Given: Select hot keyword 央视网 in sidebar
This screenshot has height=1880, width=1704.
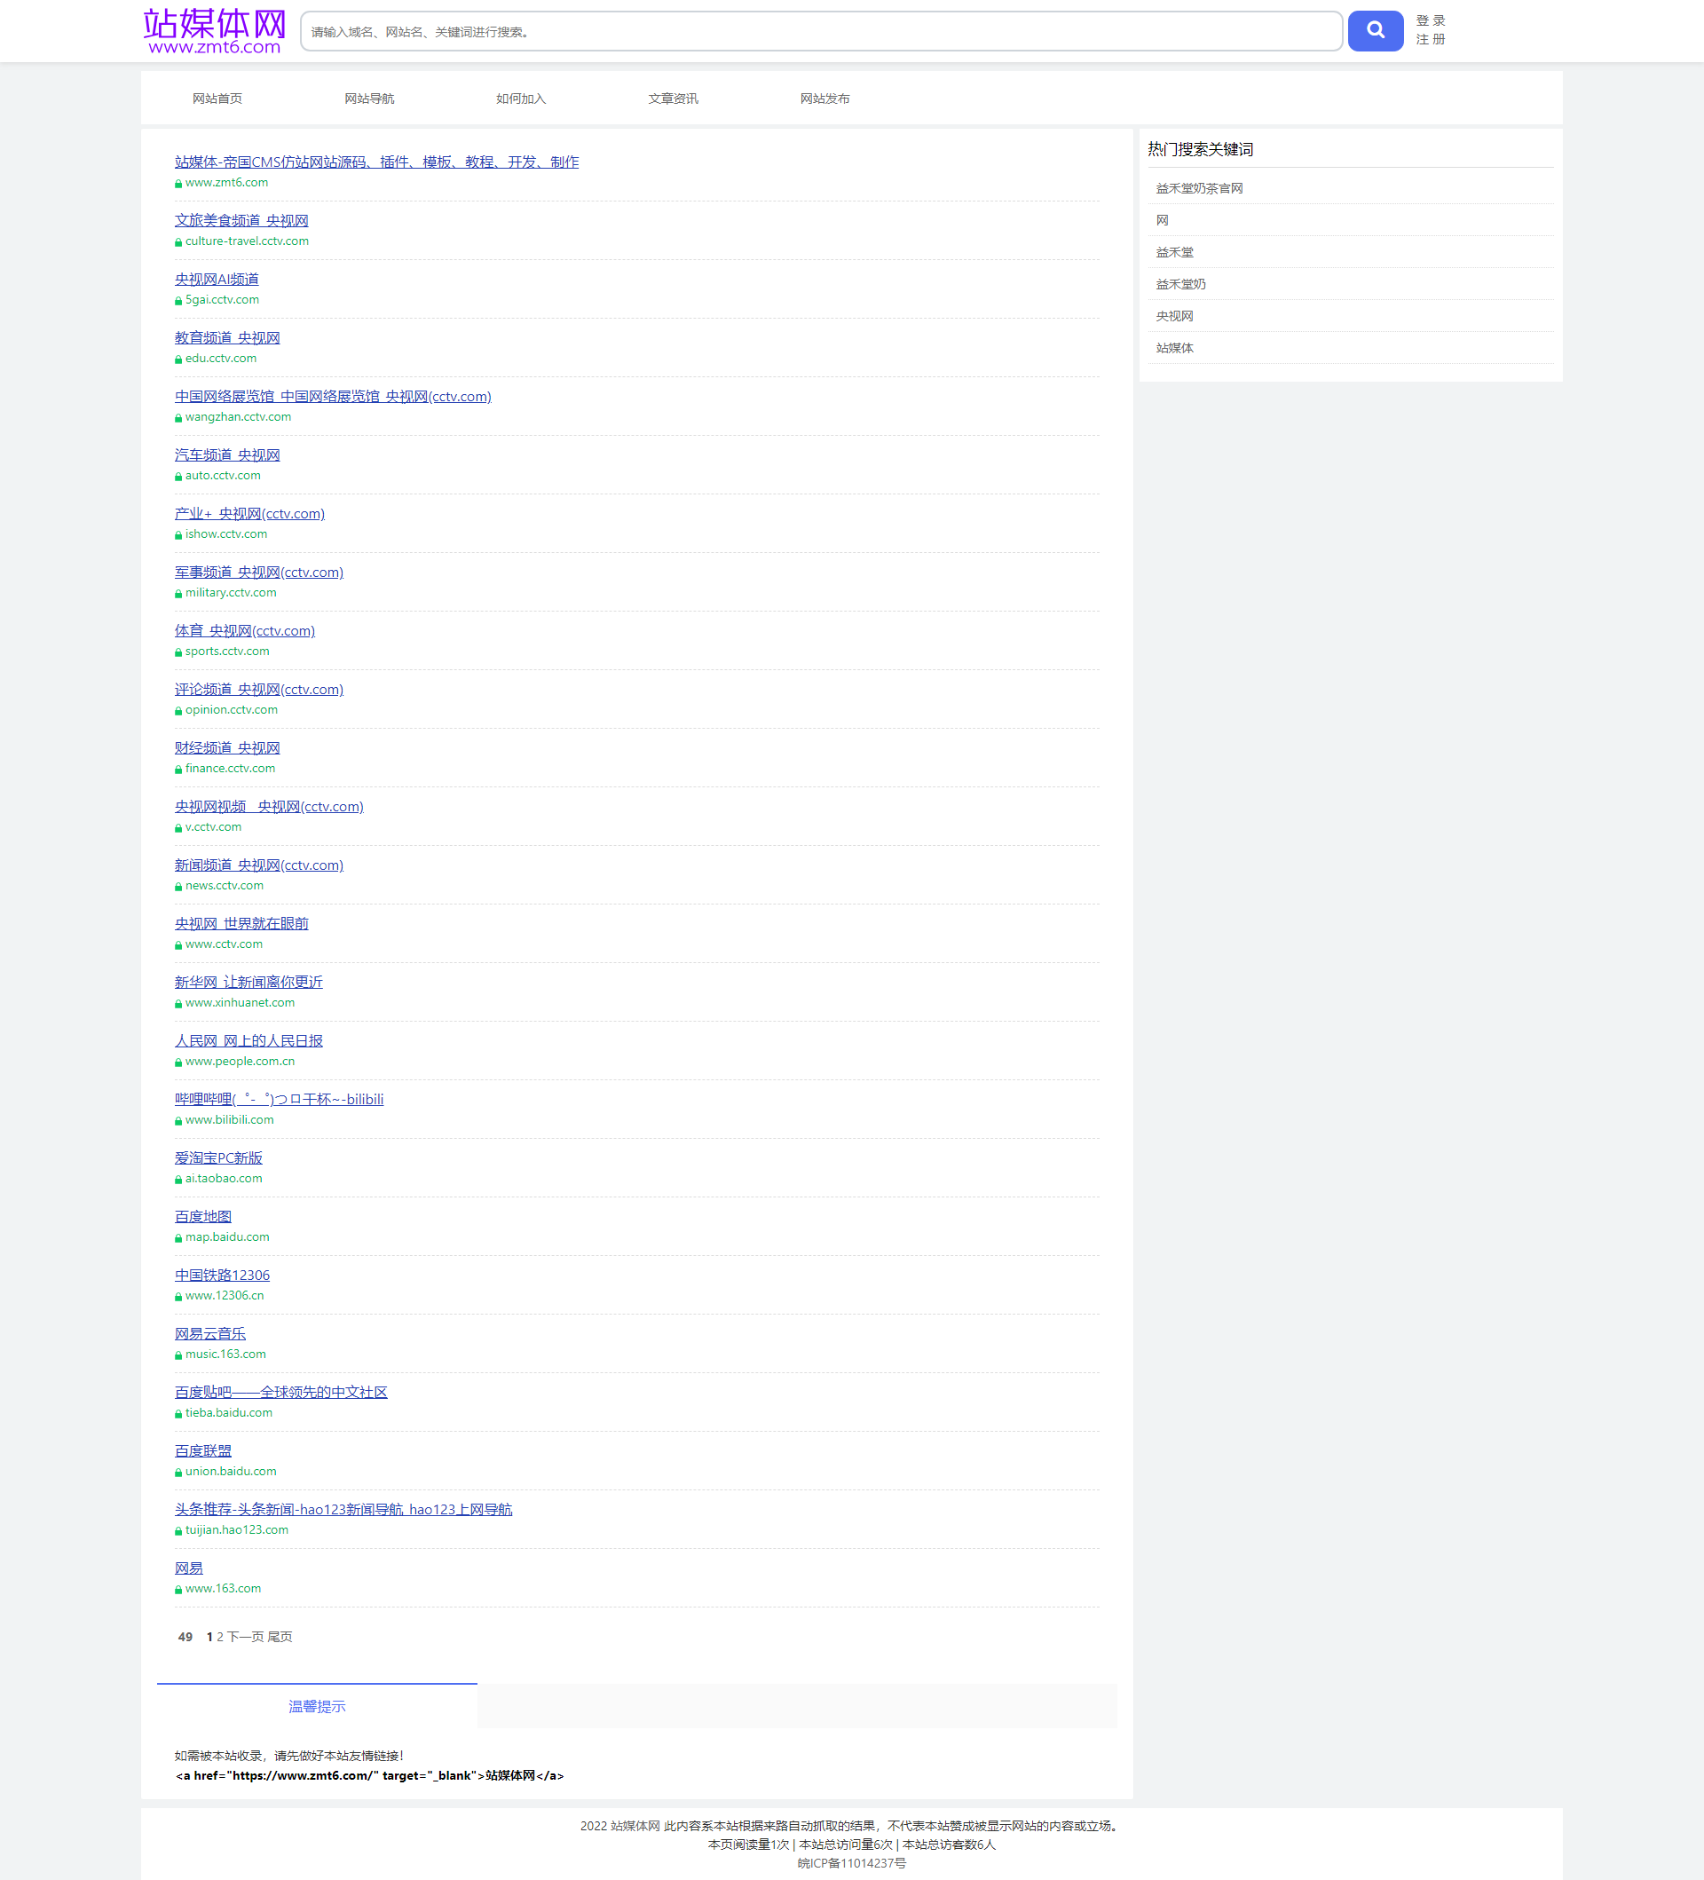Looking at the screenshot, I should tap(1174, 316).
